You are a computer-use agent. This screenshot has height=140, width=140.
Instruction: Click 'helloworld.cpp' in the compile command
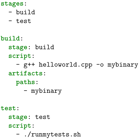(65, 65)
